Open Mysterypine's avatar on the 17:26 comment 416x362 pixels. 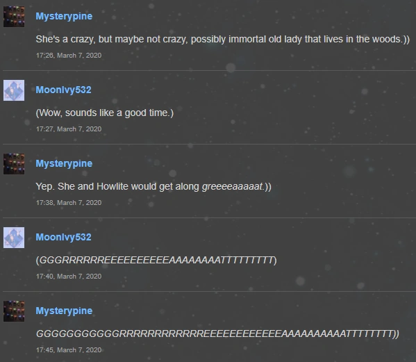tap(14, 17)
